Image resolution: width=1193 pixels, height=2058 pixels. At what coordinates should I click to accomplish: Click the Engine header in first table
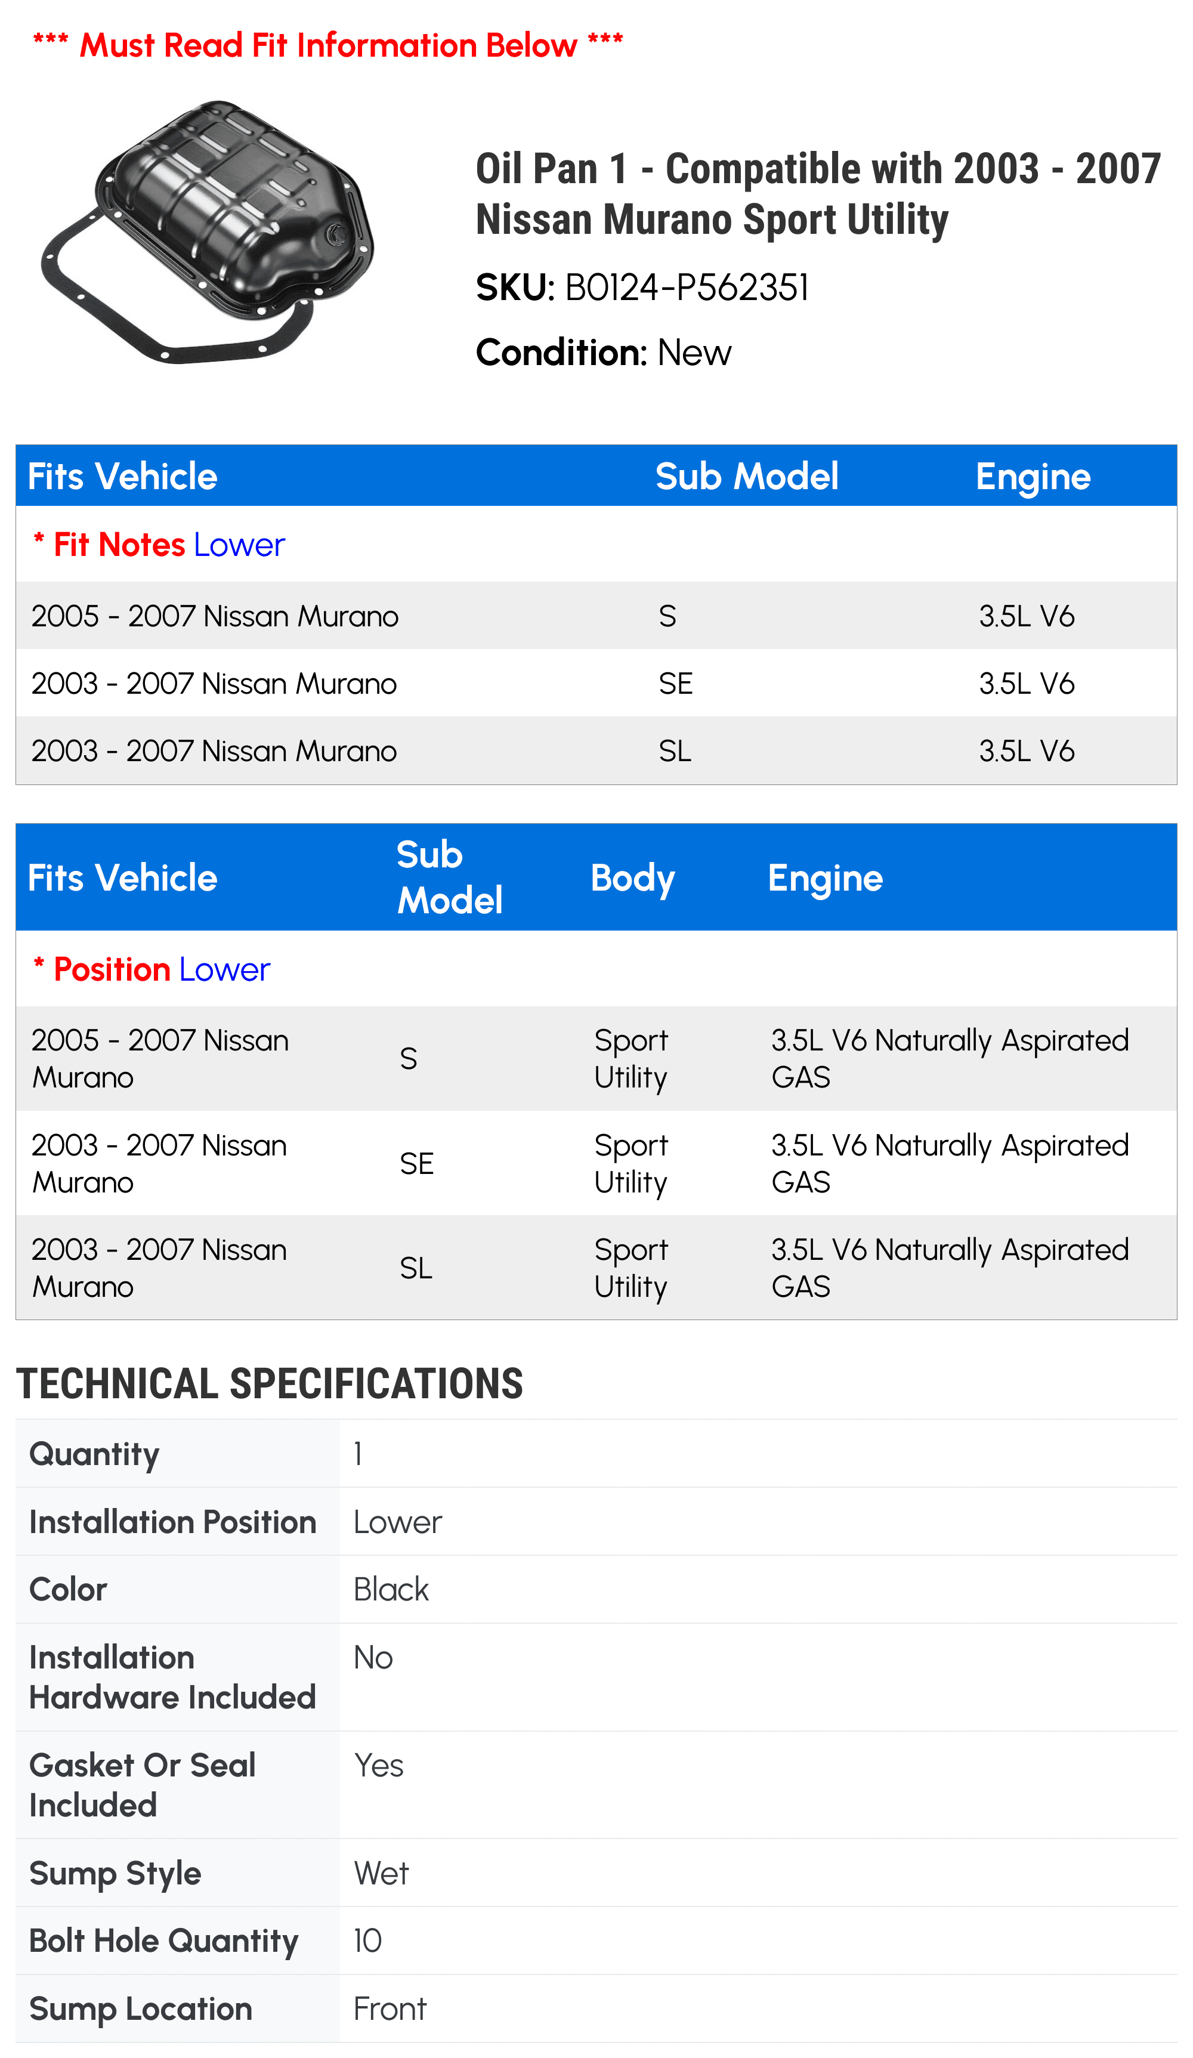tap(1033, 476)
